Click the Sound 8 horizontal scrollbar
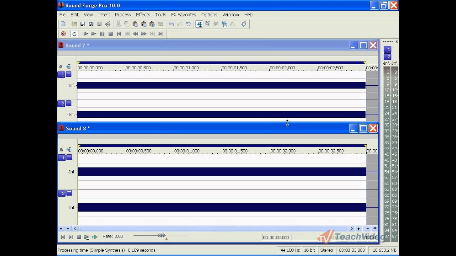456x256 pixels. pyautogui.click(x=213, y=229)
